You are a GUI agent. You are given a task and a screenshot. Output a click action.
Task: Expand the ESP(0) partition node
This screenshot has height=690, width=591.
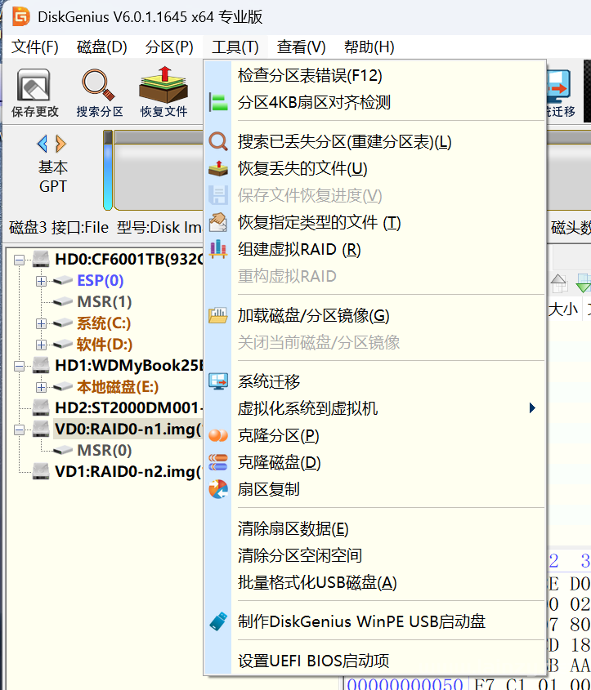41,282
